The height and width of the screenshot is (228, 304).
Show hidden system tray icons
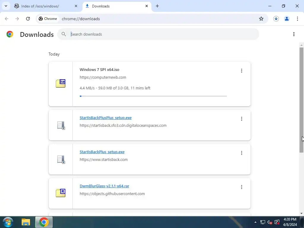click(x=255, y=222)
